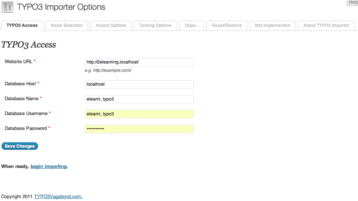Click into the Website URL field
The height and width of the screenshot is (201, 358).
point(139,62)
